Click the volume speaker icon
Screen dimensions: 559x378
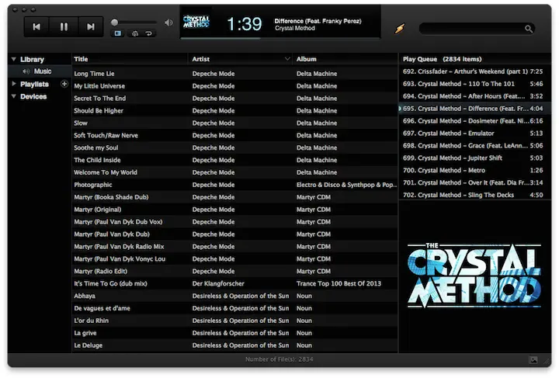tap(168, 23)
